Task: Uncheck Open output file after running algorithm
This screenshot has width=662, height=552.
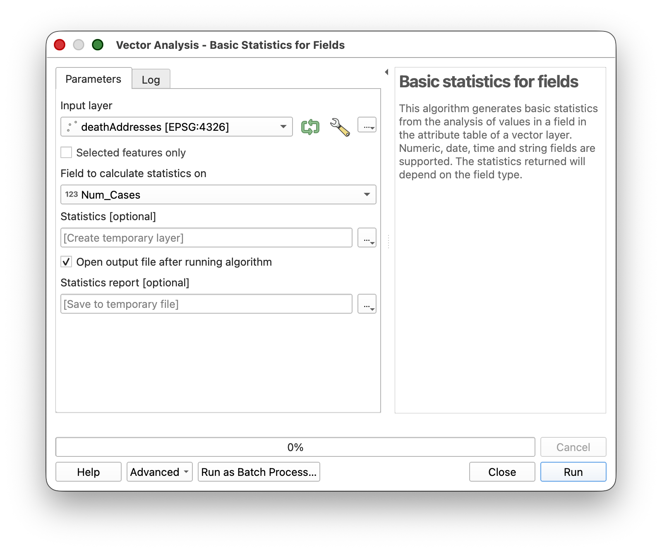Action: (x=67, y=262)
